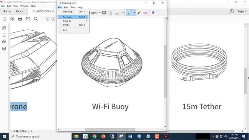Open the Acrobat View menu
Viewport: 249px width, 140px height.
(x=16, y=6)
